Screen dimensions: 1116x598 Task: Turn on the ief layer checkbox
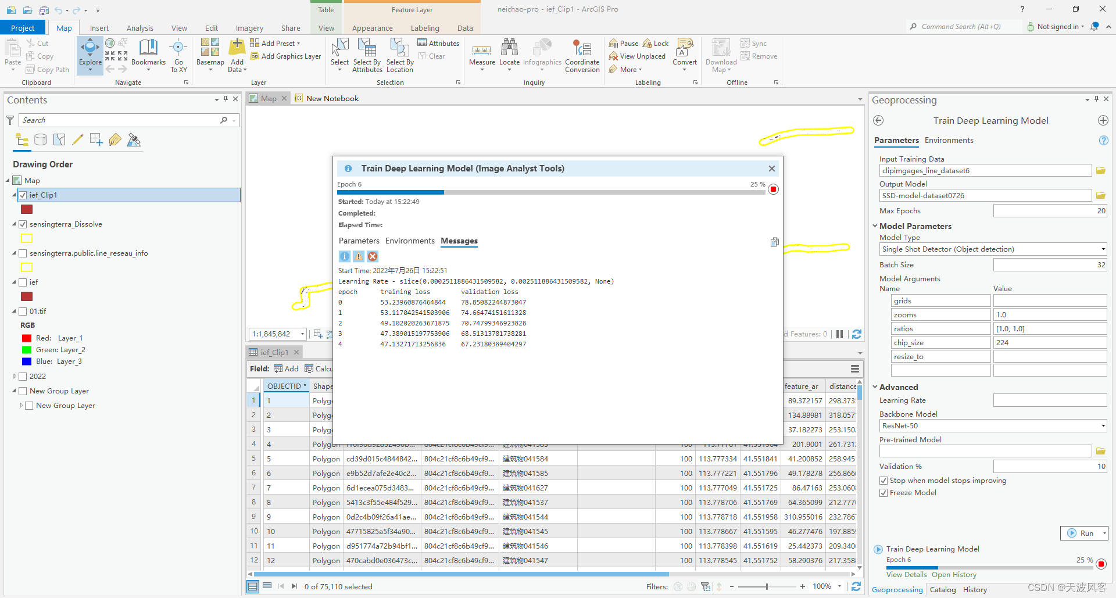(23, 282)
